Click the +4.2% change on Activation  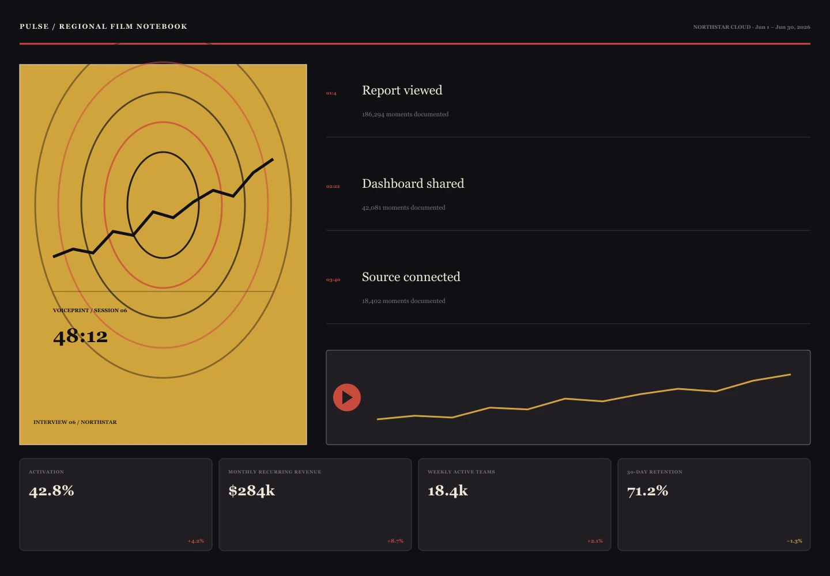tap(196, 541)
